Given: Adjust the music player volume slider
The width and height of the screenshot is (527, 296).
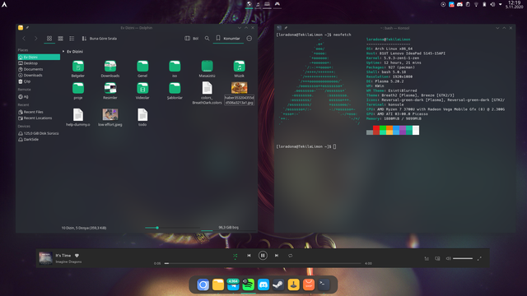Looking at the screenshot, I should pyautogui.click(x=463, y=258).
